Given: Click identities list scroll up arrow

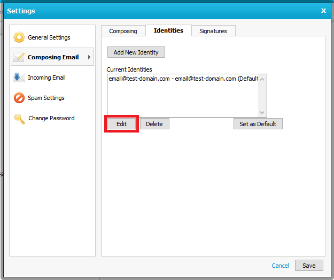Looking at the screenshot, I should [262, 79].
